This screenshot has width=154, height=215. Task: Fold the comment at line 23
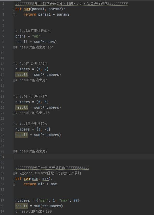pyautogui.click(x=14, y=124)
